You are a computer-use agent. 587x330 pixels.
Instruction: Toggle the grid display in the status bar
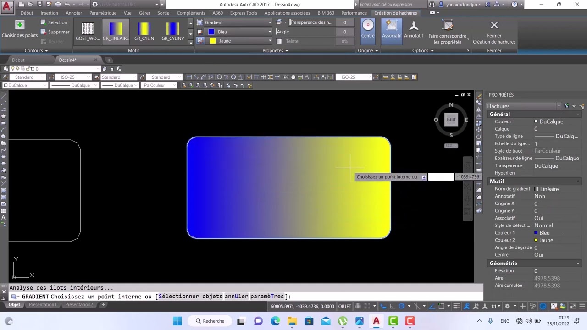(358, 306)
